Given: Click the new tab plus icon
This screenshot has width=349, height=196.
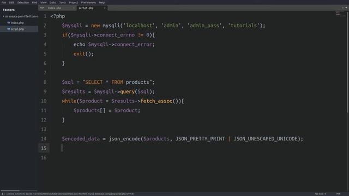Looking at the screenshot, I should tap(343, 8).
